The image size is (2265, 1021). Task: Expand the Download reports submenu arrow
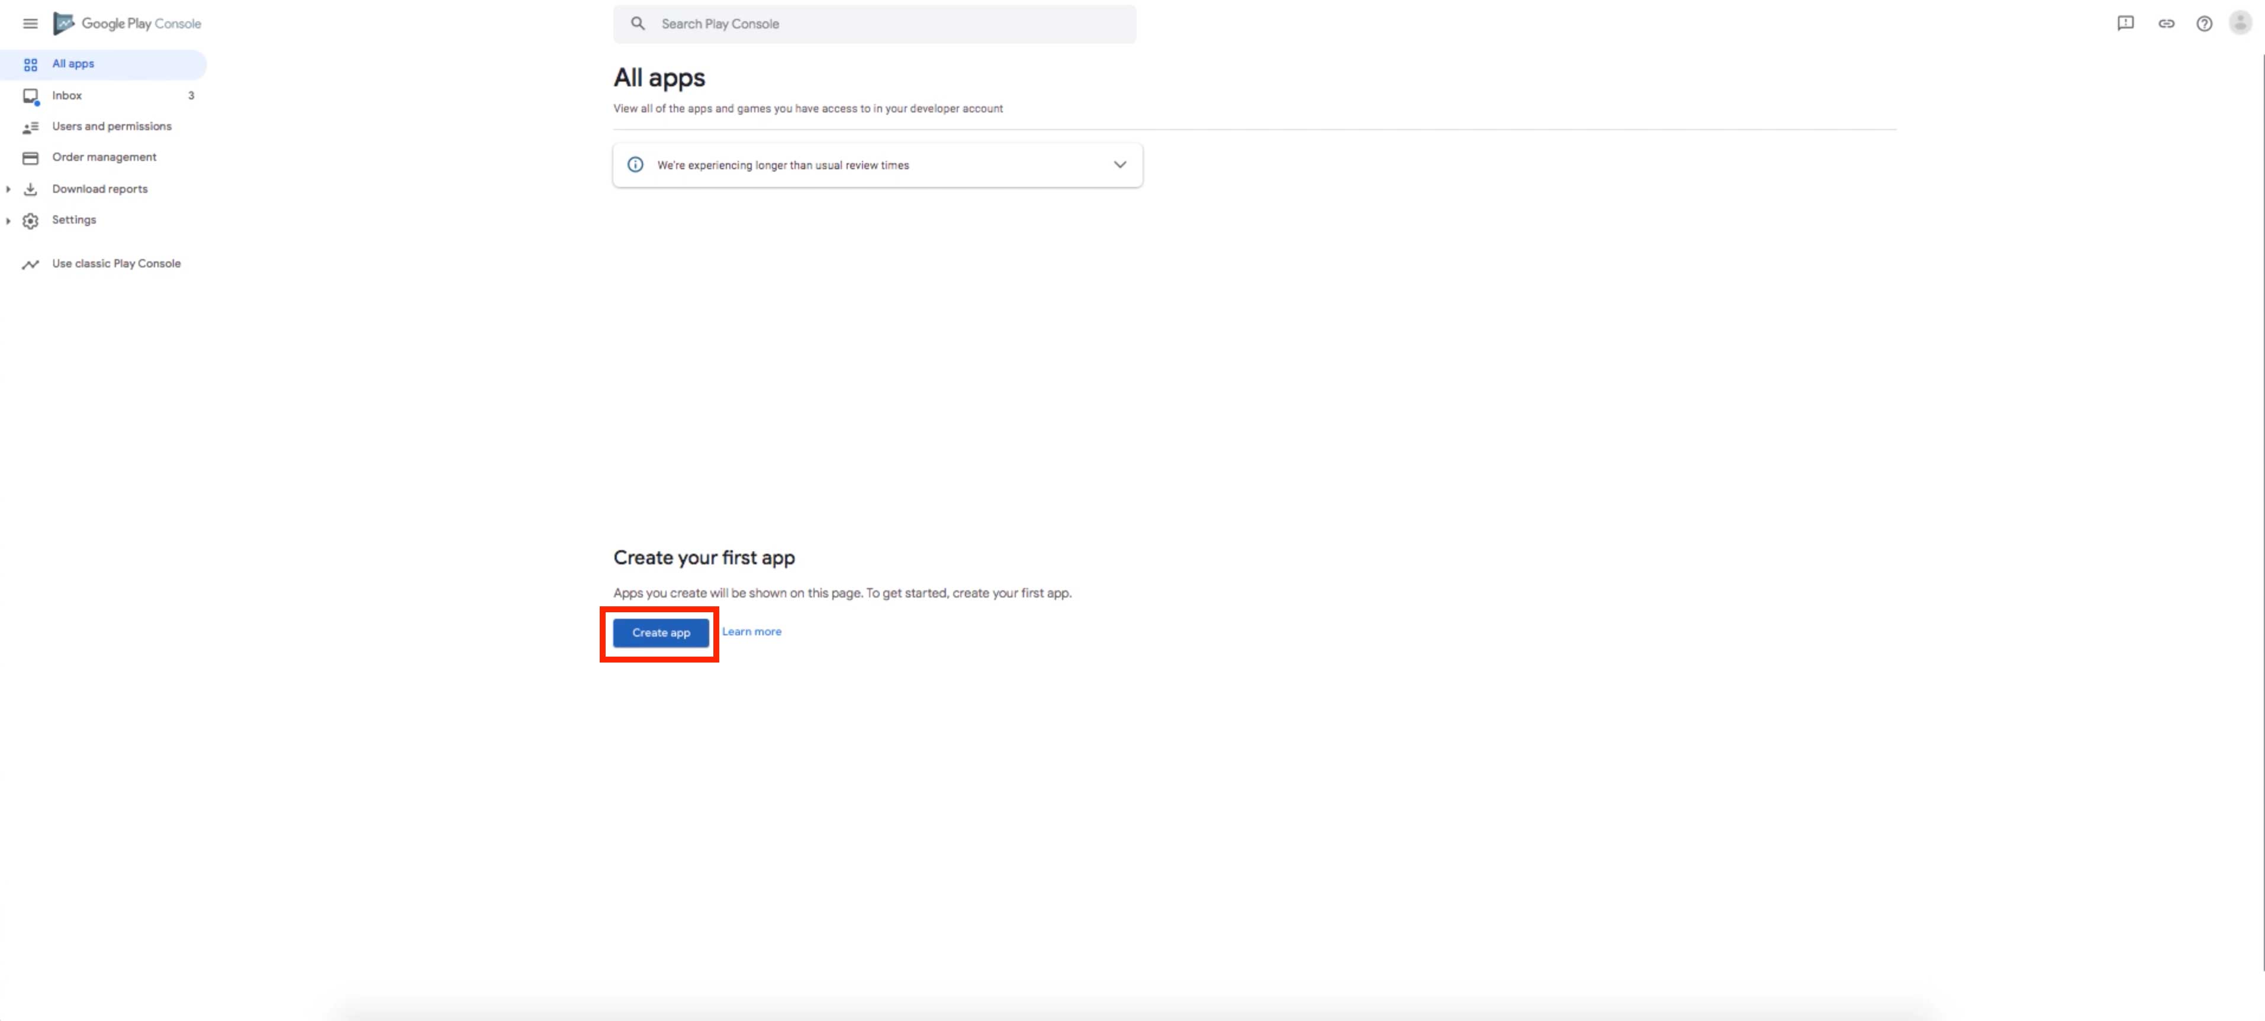point(8,189)
